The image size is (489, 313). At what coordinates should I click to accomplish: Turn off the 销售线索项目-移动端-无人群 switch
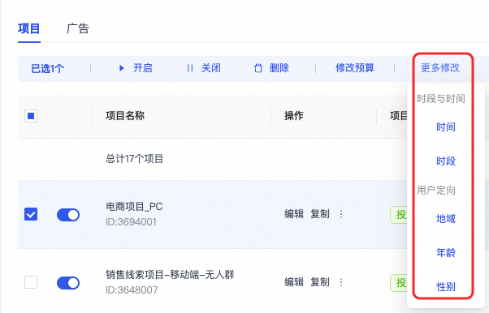click(68, 283)
